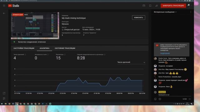Open the Число зрителей chart metric dropdown
The width and height of the screenshot is (200, 112).
click(x=131, y=62)
